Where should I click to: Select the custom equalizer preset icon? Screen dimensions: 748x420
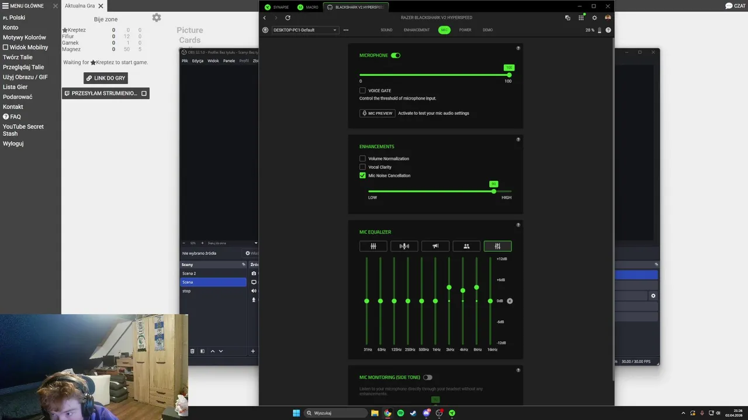click(497, 246)
